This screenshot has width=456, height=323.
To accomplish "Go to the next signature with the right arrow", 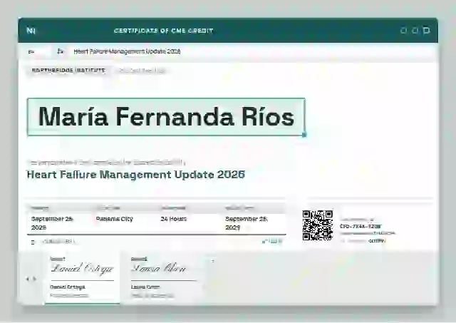I will click(35, 279).
